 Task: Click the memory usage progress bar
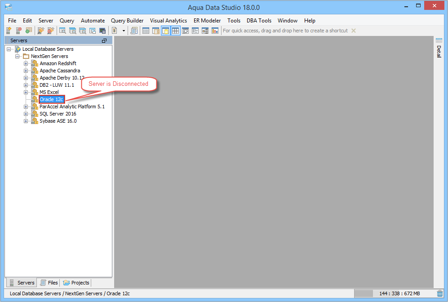395,293
